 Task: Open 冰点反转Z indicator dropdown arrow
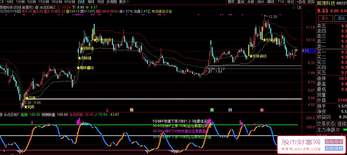pos(37,7)
